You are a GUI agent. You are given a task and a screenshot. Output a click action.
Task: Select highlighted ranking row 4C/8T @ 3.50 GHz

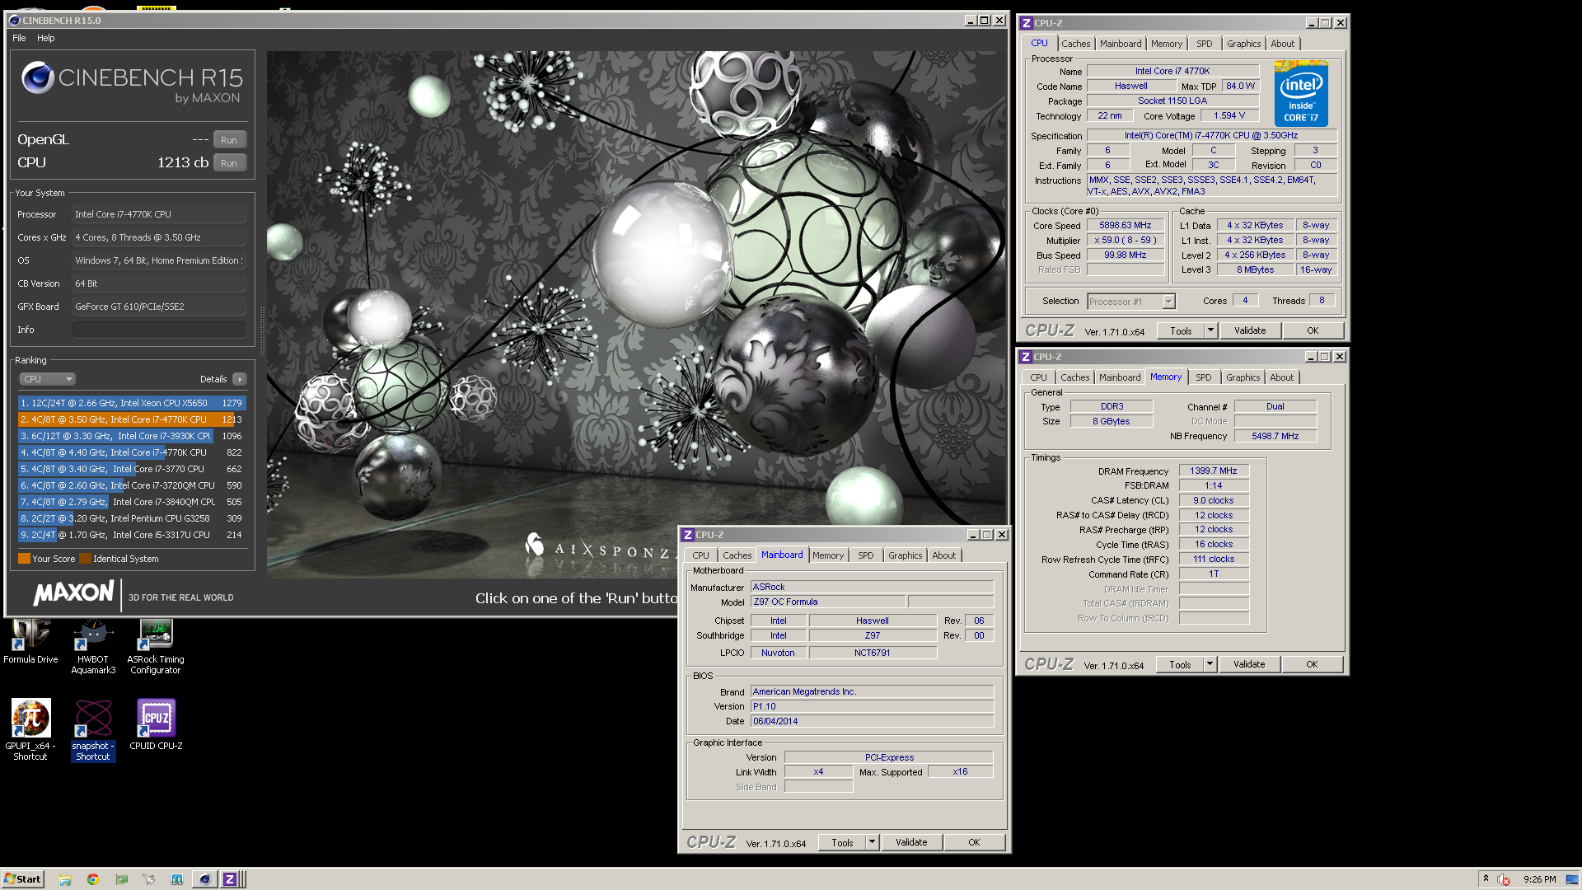coord(132,419)
